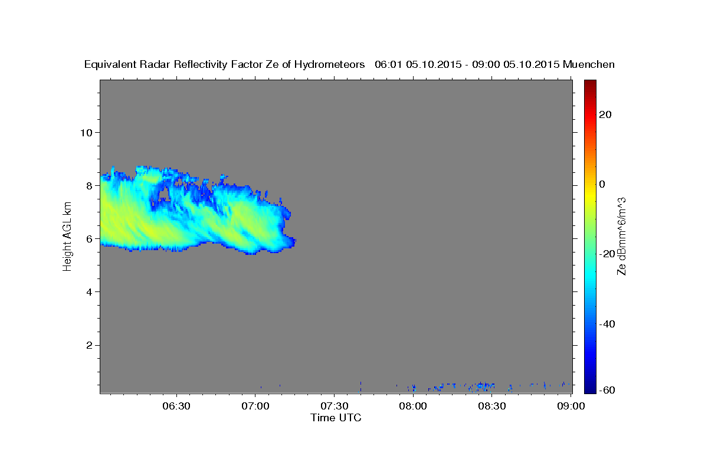Click the height tick label 8
Screen dimensions: 708x472
tap(88, 185)
